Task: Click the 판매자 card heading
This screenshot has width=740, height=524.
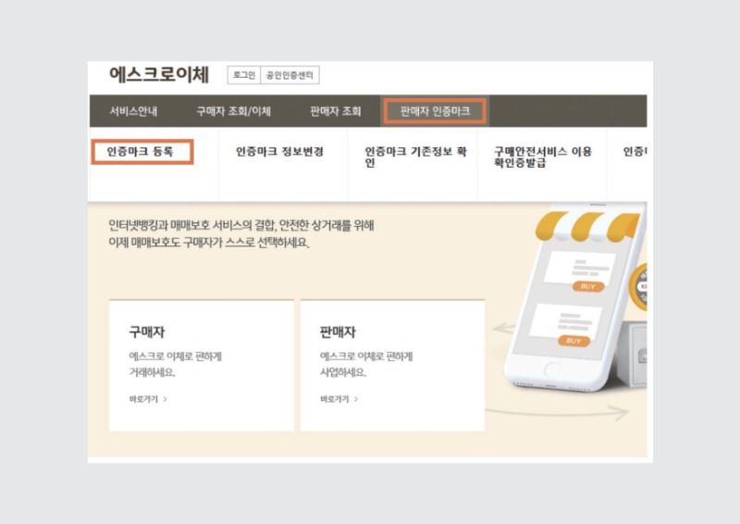Action: [x=338, y=332]
